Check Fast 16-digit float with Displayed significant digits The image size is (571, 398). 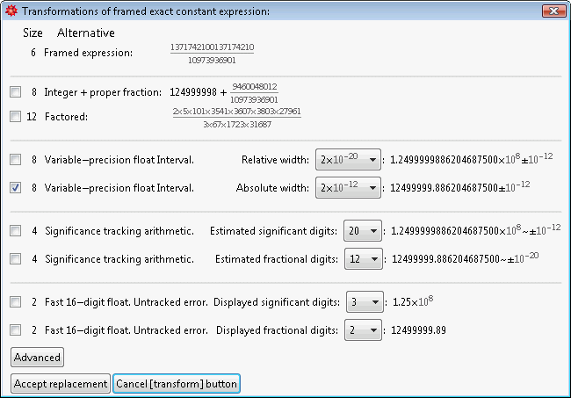(15, 302)
